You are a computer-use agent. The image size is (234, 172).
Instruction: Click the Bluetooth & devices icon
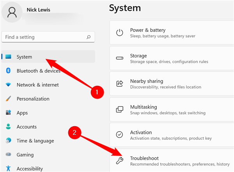(8, 71)
